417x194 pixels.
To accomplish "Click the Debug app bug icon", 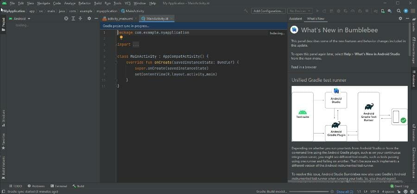I will pos(339,11).
